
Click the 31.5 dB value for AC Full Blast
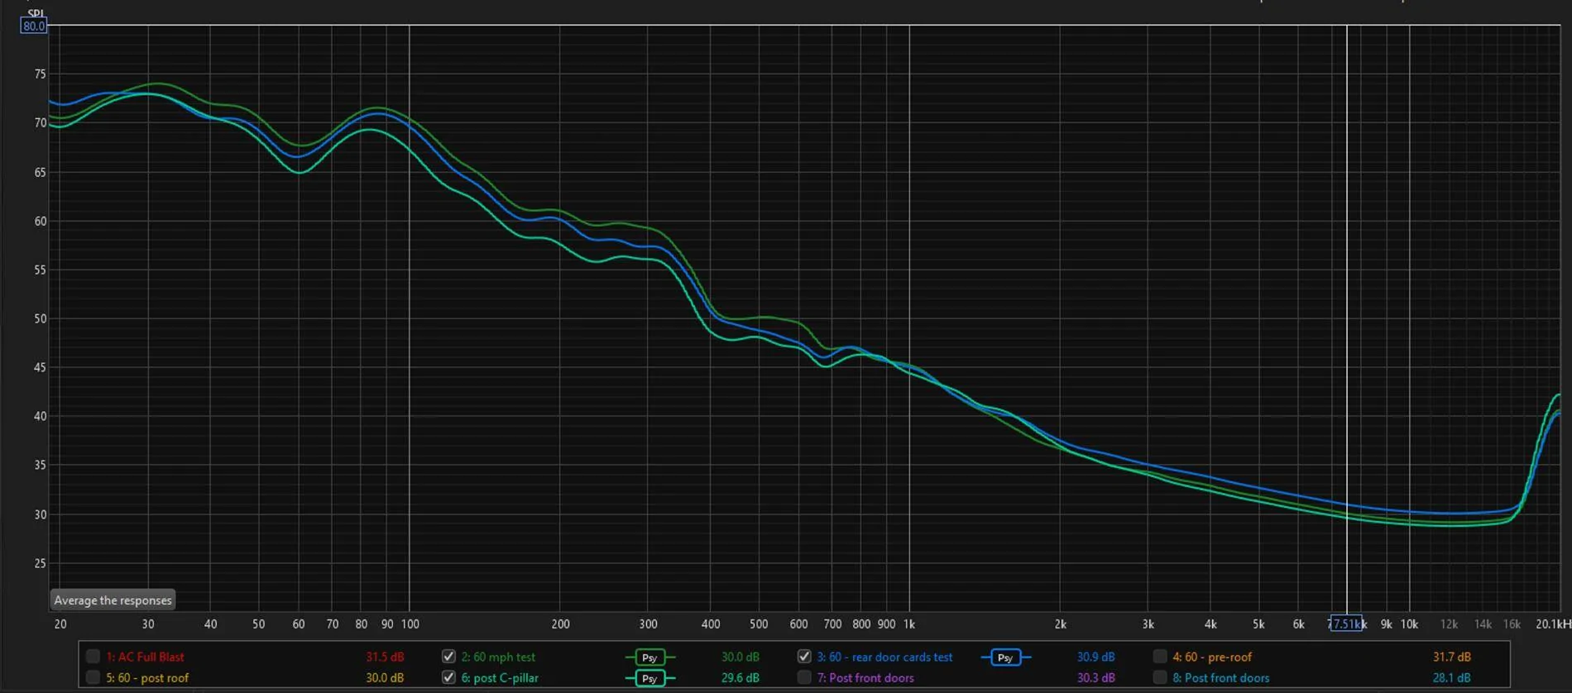[x=385, y=657]
